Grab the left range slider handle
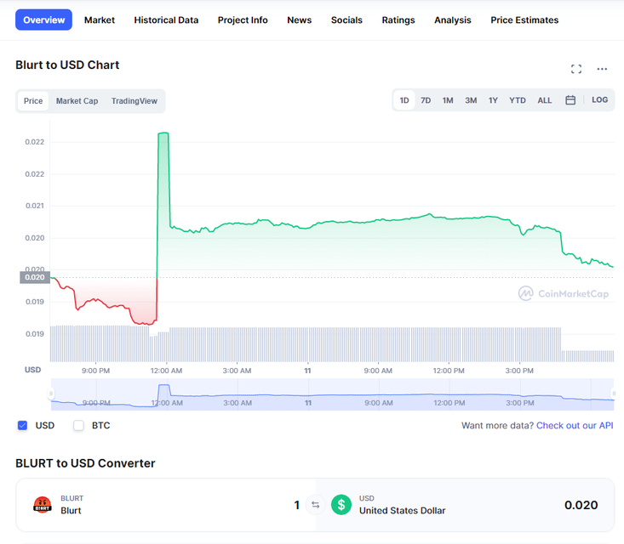 51,394
